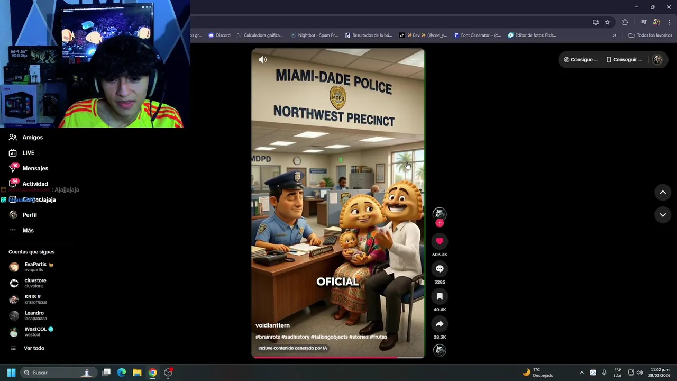Open the TikTok profile avatar at top right

point(657,60)
